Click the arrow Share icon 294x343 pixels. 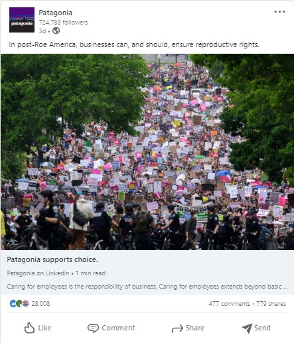coord(177,328)
